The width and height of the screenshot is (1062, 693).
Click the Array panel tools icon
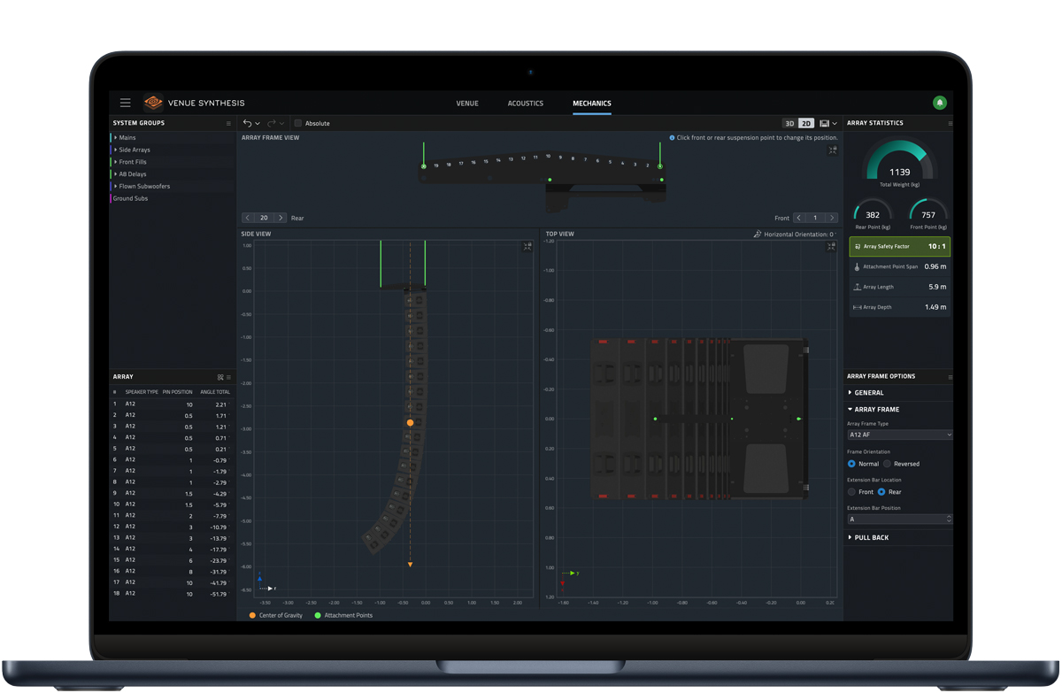tap(220, 377)
